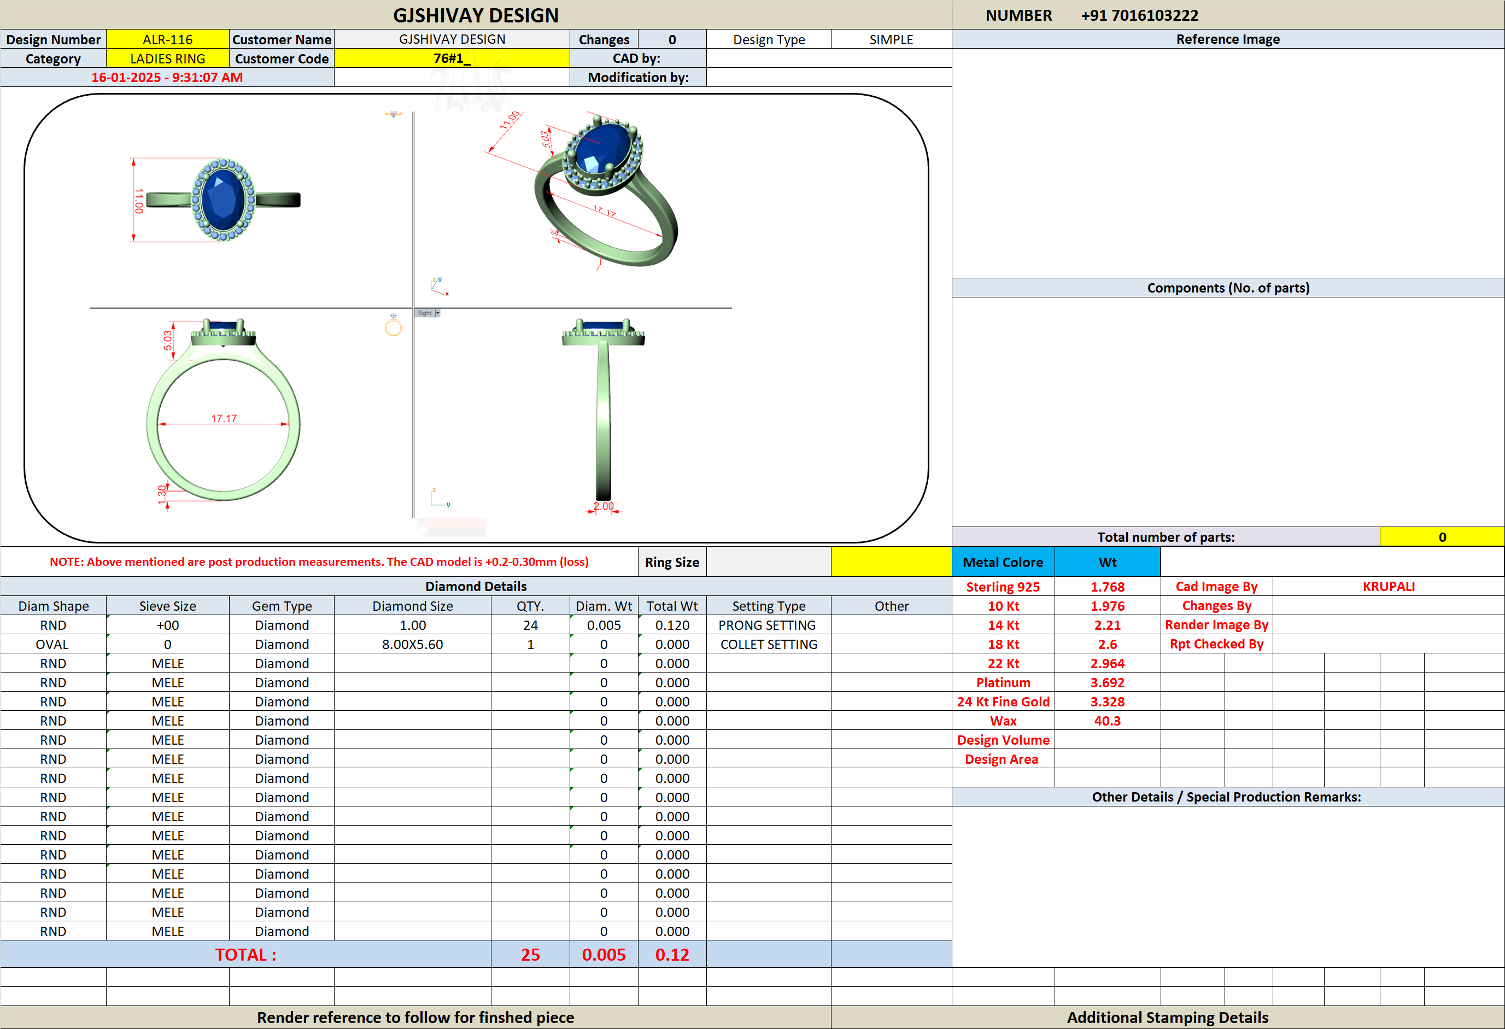Click the Additional Stamping Details footer
The width and height of the screenshot is (1505, 1029).
tap(1167, 1016)
